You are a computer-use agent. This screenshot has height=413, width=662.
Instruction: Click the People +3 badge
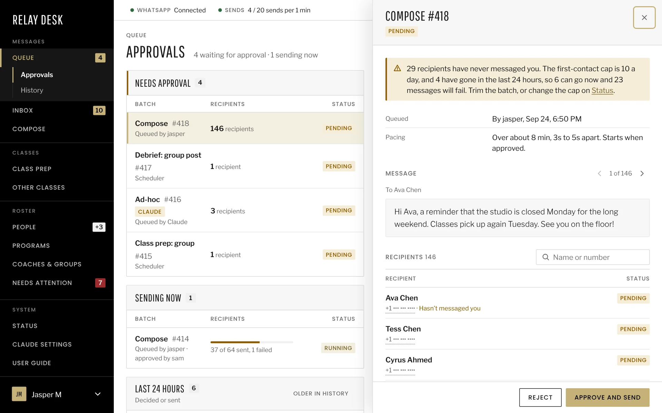click(99, 227)
